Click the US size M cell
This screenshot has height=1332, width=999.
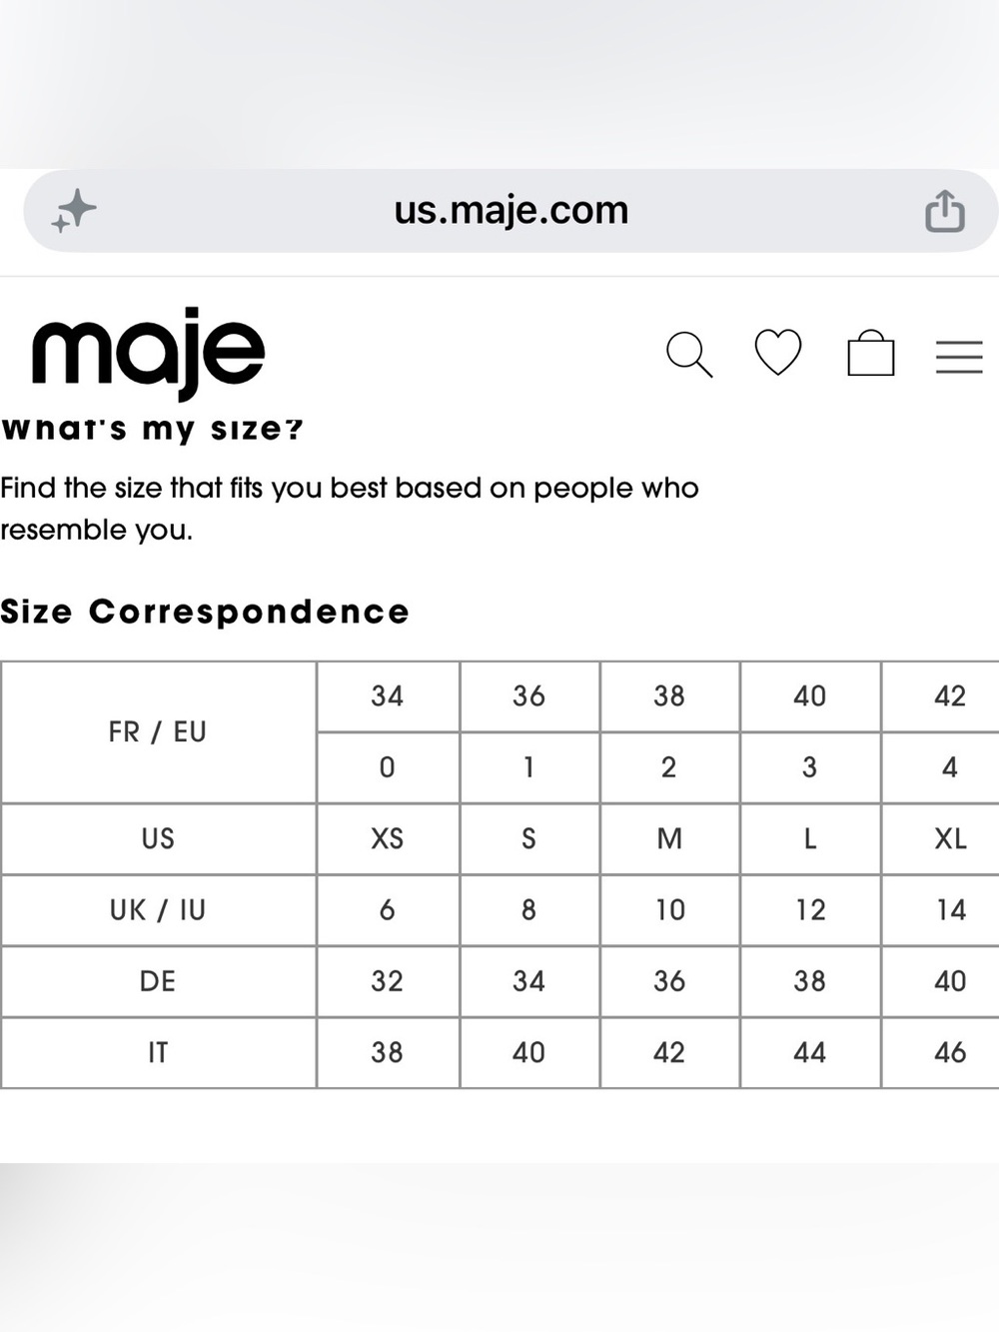669,838
